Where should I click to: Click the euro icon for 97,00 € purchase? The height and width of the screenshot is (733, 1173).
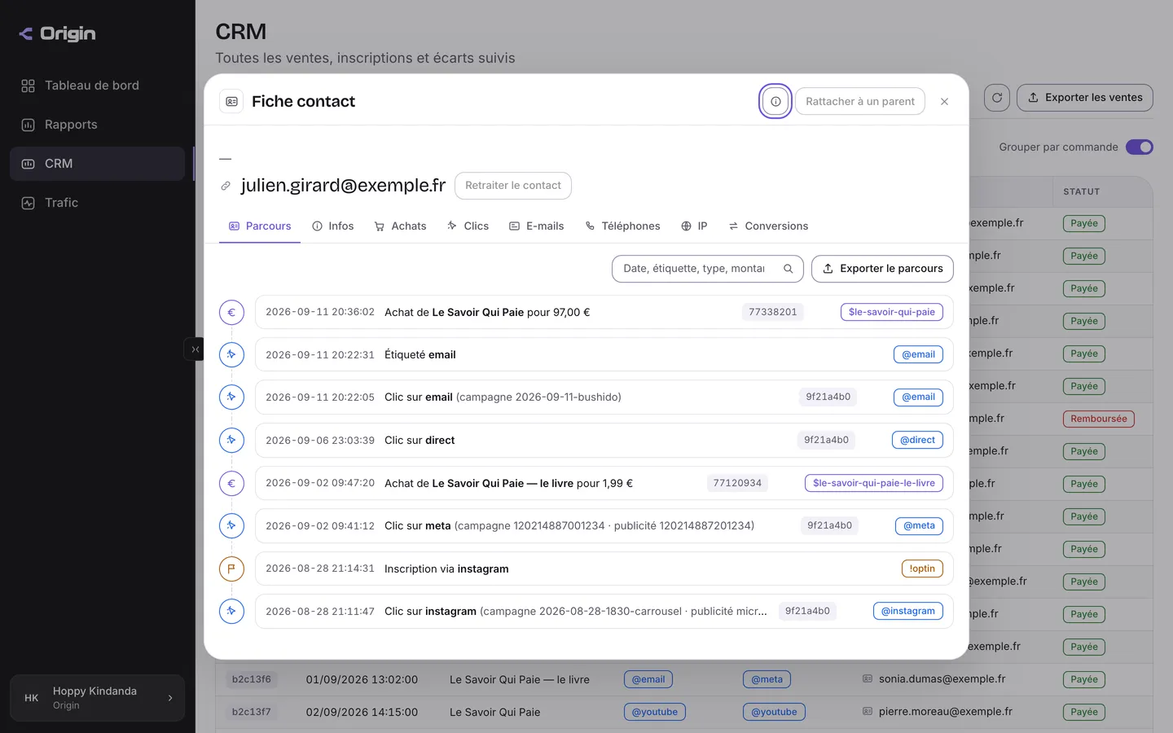coord(231,312)
